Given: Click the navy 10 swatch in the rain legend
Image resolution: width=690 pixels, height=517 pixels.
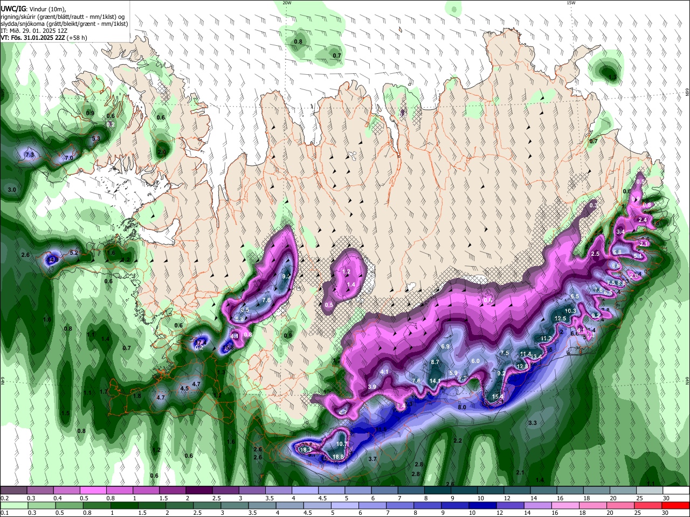Looking at the screenshot, I should click(x=482, y=505).
